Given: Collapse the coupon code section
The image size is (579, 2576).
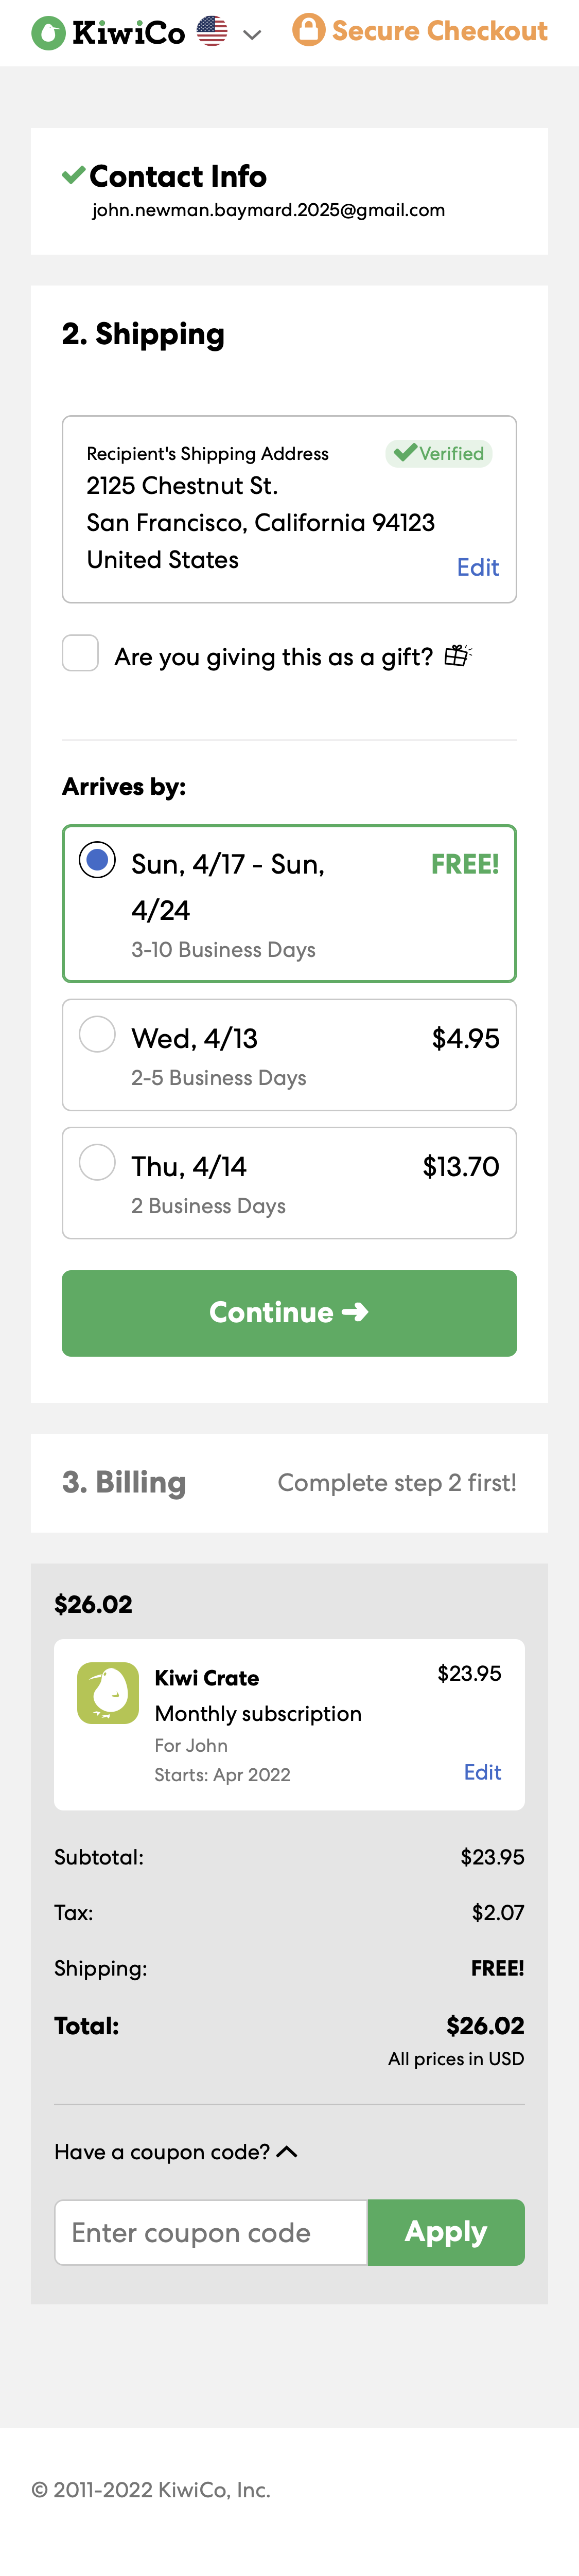Looking at the screenshot, I should (288, 2152).
